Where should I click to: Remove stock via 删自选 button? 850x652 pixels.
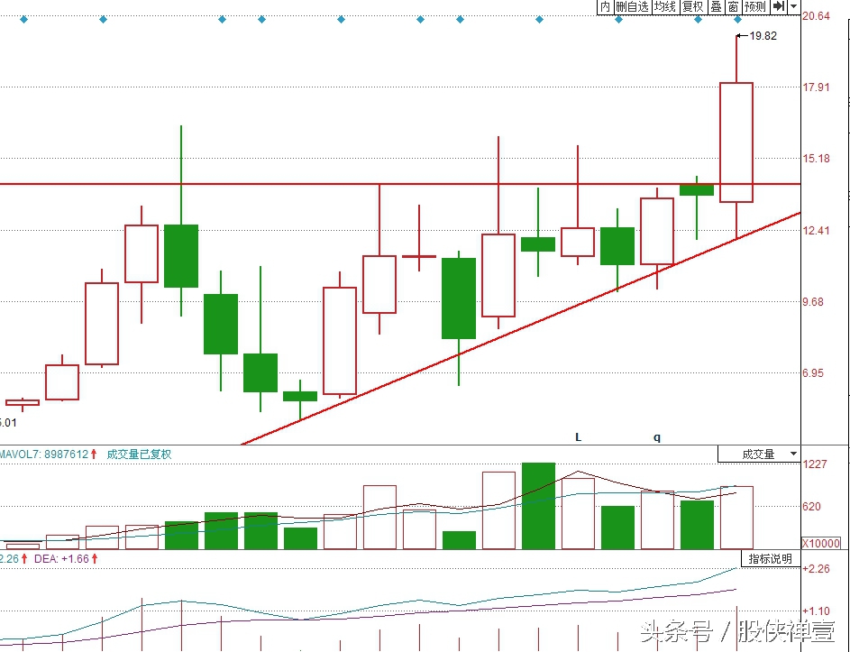click(x=632, y=6)
